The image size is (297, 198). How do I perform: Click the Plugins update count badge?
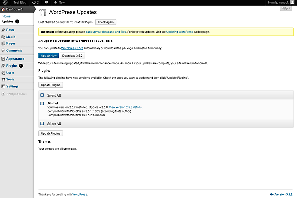click(x=21, y=66)
